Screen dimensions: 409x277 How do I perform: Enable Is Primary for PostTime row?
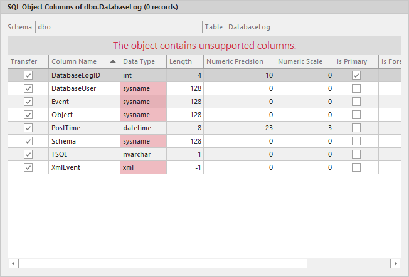click(356, 128)
